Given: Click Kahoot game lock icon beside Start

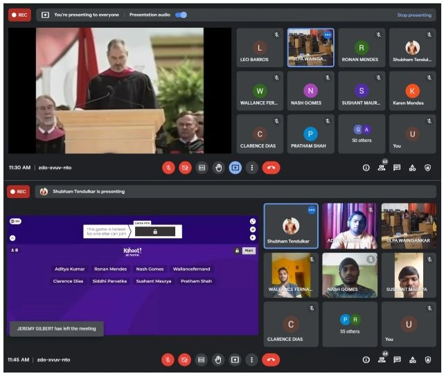Looking at the screenshot, I should [237, 251].
